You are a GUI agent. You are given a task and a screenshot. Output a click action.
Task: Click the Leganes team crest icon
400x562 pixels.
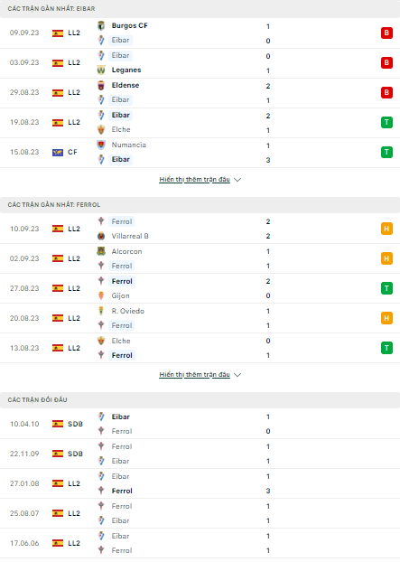coord(101,70)
